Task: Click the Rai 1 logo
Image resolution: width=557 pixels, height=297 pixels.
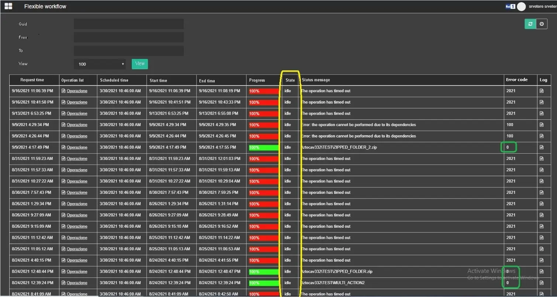Action: [510, 6]
